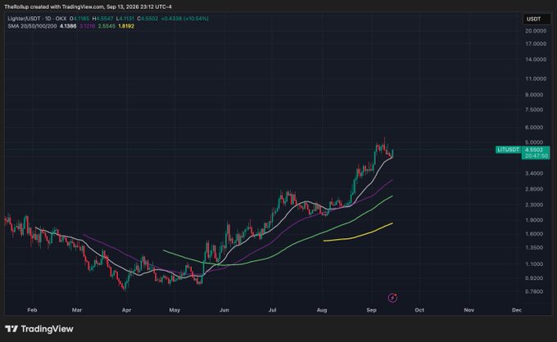Click the Jul label on time axis
557x342 pixels.
click(272, 310)
